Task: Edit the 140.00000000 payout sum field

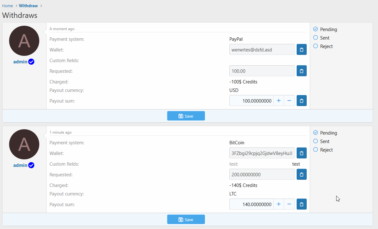Action: (251, 204)
